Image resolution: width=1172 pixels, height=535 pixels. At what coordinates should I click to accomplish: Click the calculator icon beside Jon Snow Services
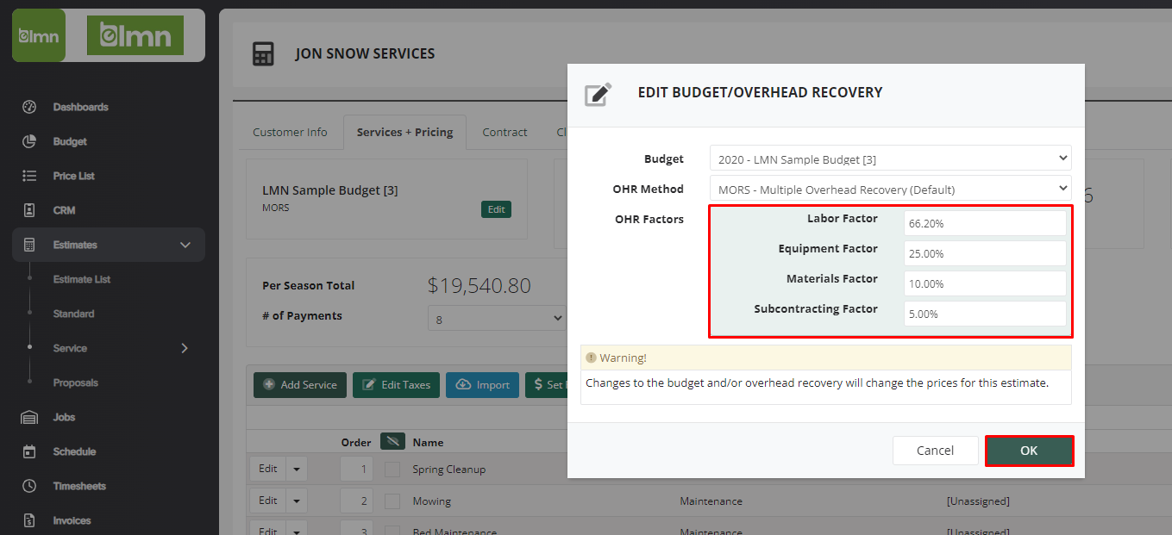(x=263, y=53)
